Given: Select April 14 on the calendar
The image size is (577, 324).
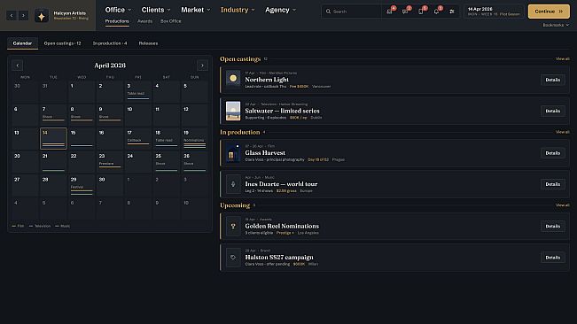Looking at the screenshot, I should [x=53, y=138].
